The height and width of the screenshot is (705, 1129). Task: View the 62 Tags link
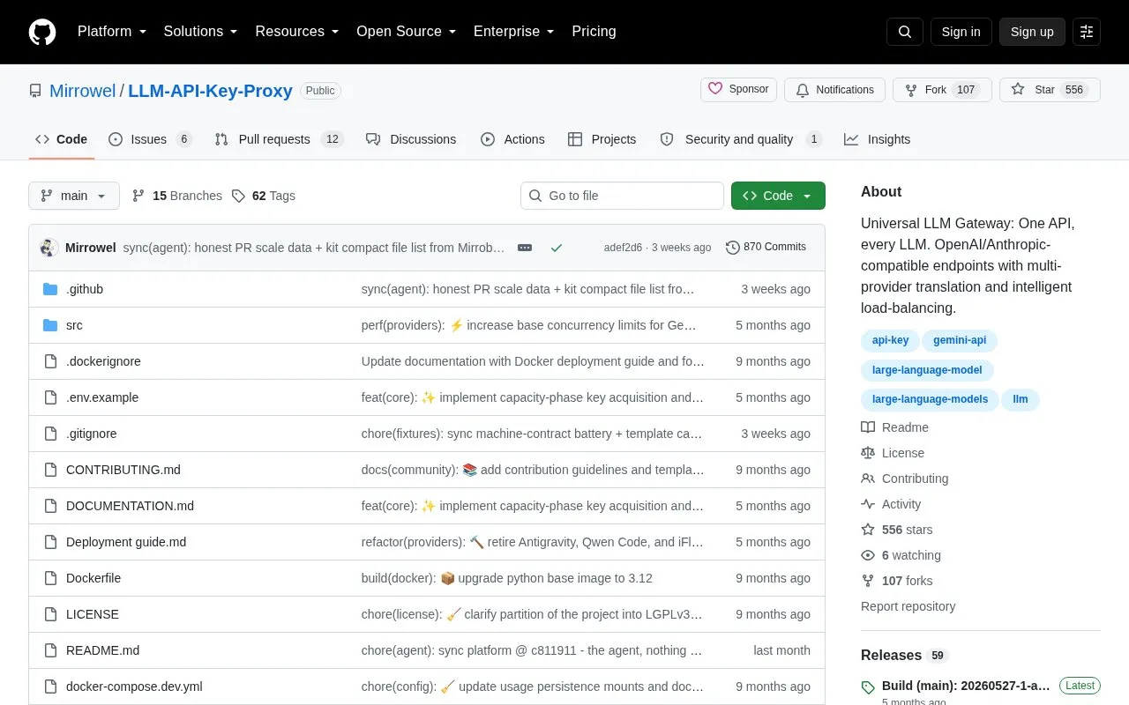264,196
